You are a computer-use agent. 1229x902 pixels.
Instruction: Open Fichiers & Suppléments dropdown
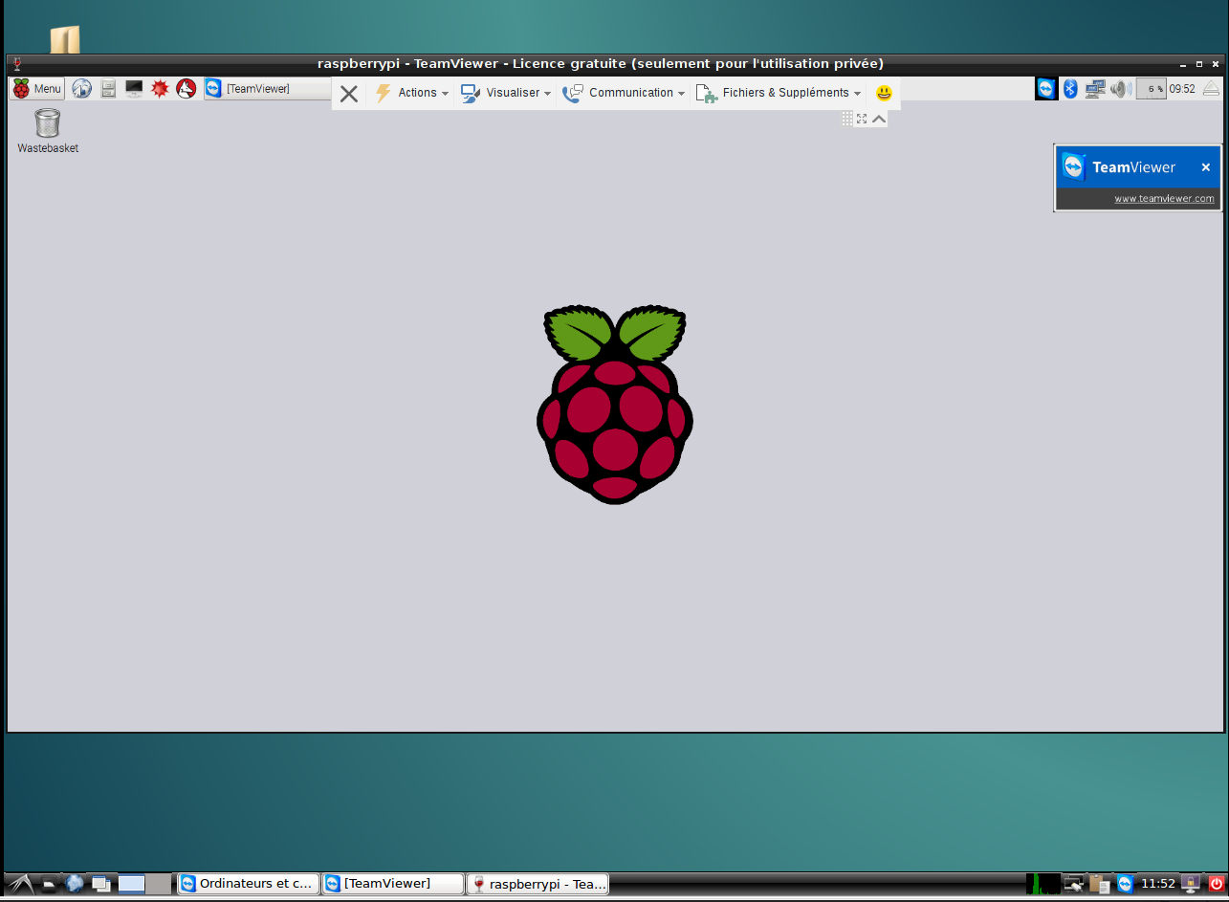click(x=779, y=93)
